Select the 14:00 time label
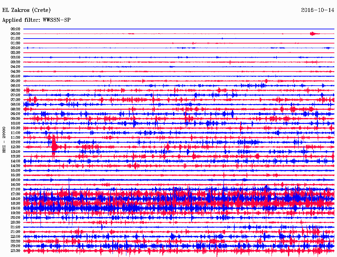The width and height of the screenshot is (337, 257). [15, 161]
